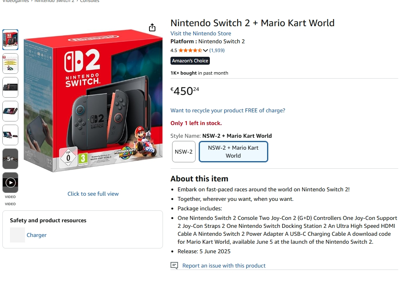Click the orange star rating icons
This screenshot has height=283, width=403.
(x=190, y=50)
